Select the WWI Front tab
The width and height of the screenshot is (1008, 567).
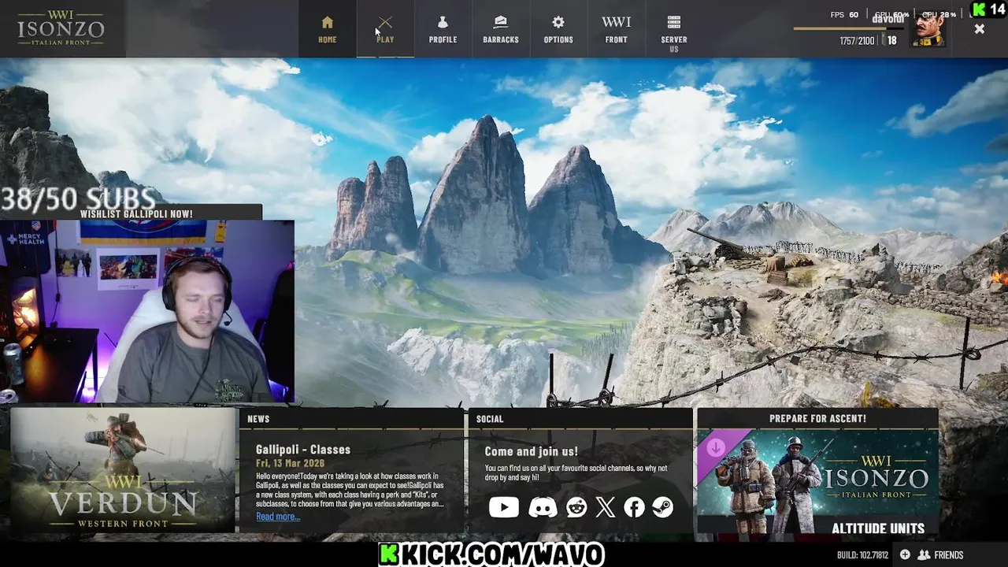click(x=616, y=29)
